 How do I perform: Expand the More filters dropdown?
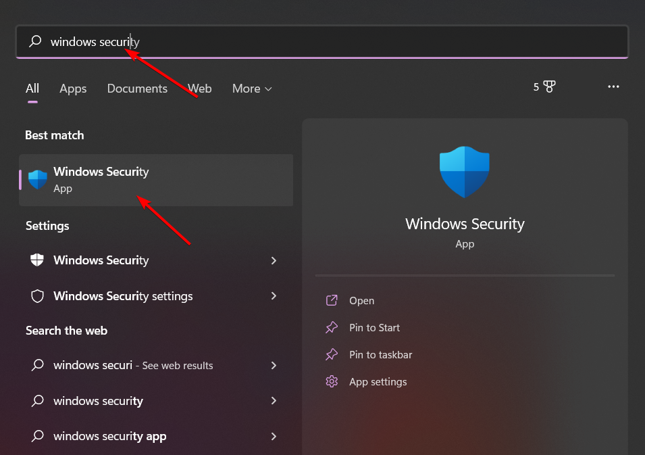click(251, 89)
